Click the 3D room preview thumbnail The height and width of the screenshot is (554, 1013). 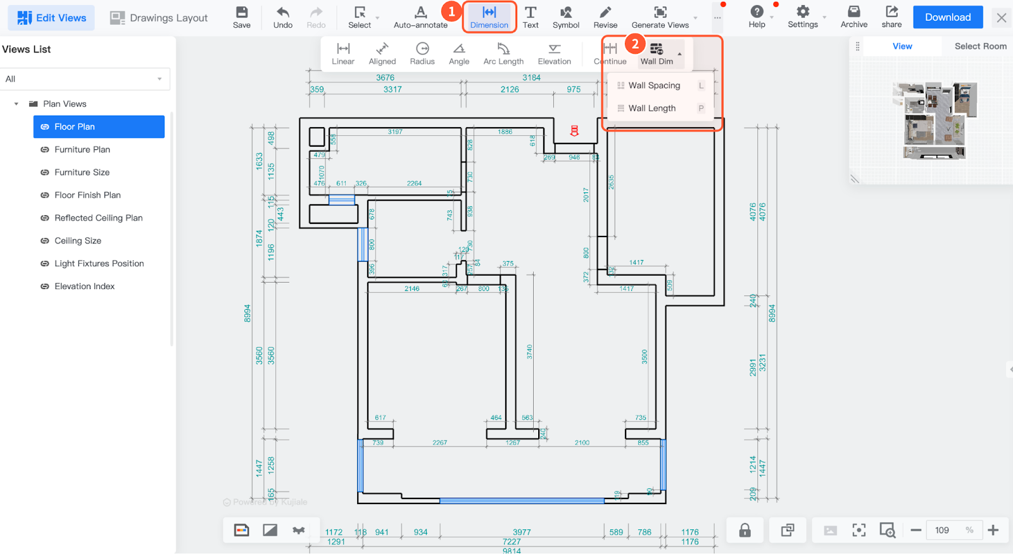[x=934, y=120]
